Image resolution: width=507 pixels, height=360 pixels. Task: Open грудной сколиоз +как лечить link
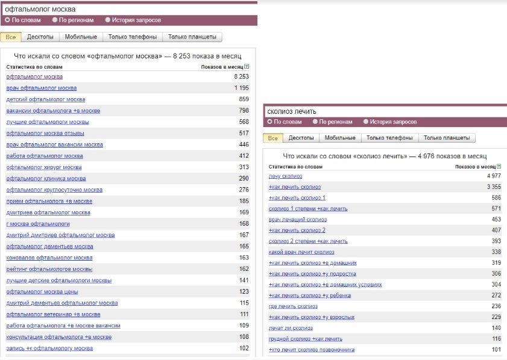305,339
